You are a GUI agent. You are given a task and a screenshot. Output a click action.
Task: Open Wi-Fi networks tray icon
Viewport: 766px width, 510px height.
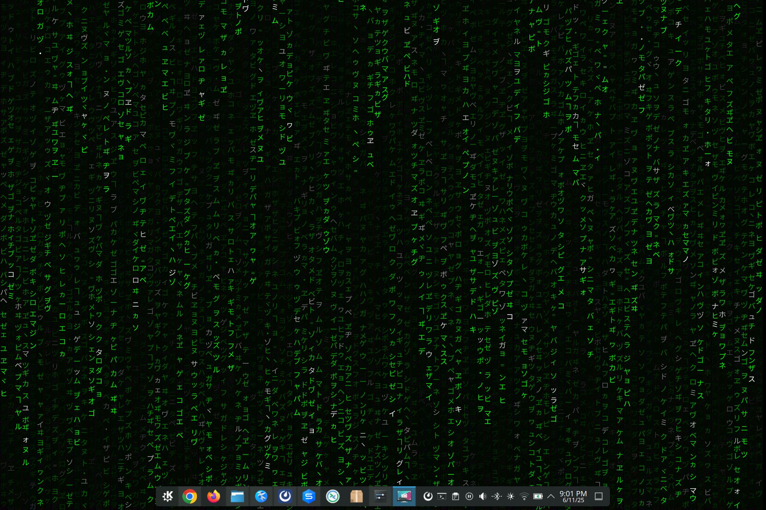click(x=524, y=496)
